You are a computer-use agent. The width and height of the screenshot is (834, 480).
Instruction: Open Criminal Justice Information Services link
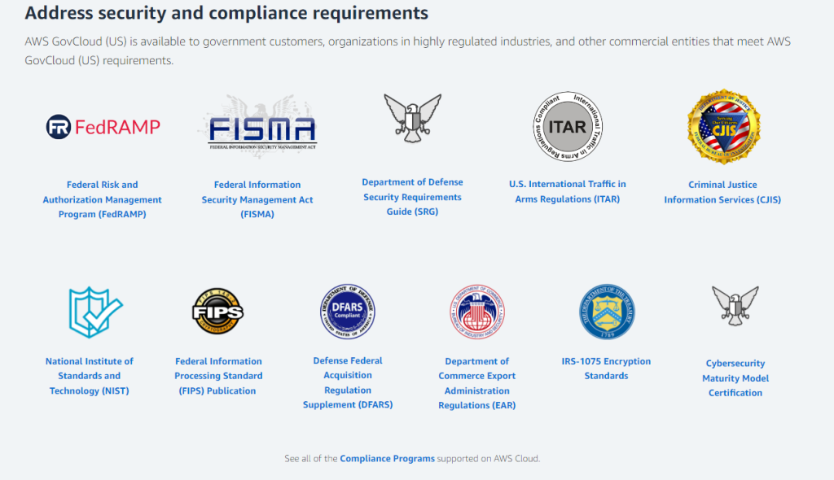(x=722, y=192)
